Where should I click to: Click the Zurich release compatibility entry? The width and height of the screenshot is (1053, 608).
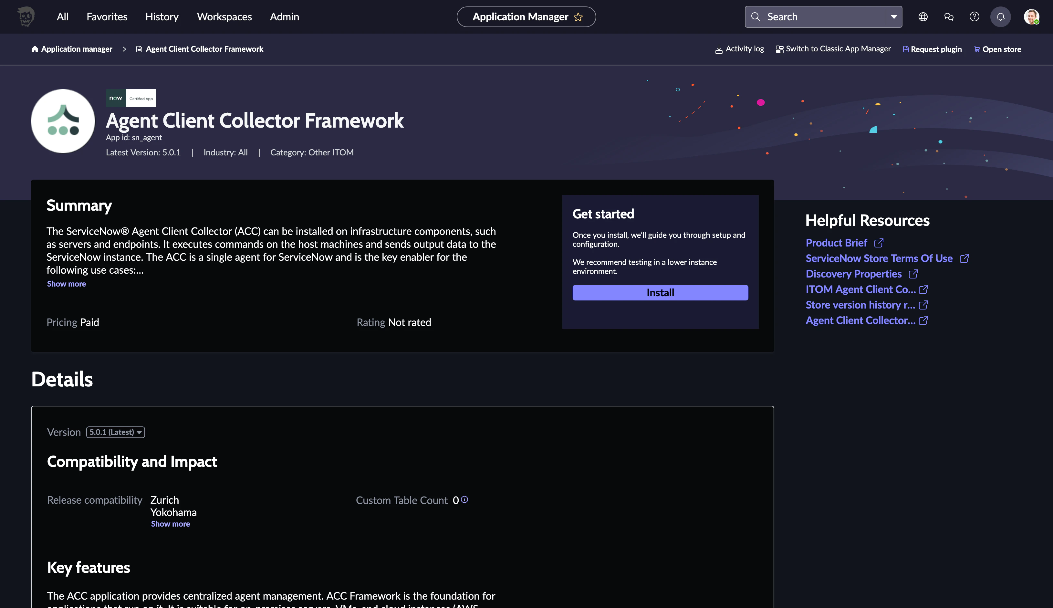tap(164, 500)
